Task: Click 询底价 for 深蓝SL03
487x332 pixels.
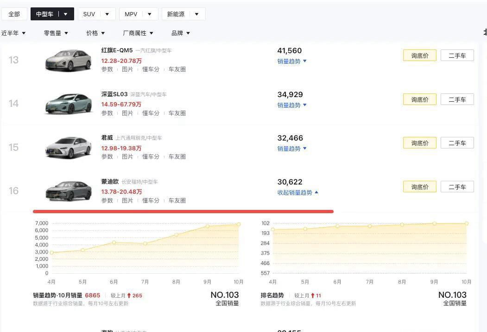Action: click(420, 99)
